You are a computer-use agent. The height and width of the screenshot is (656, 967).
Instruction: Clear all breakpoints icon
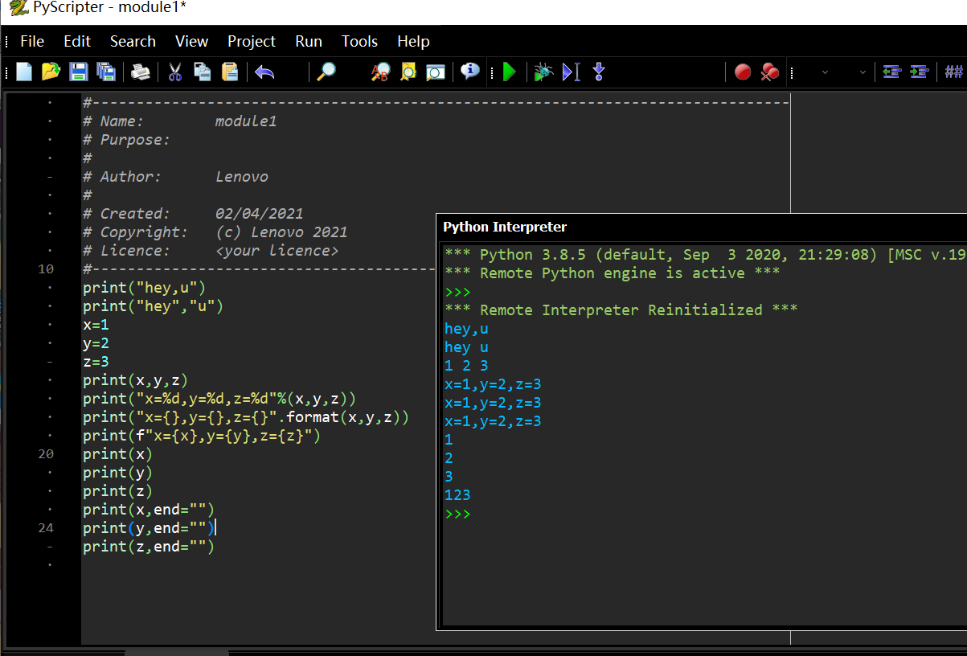point(770,72)
